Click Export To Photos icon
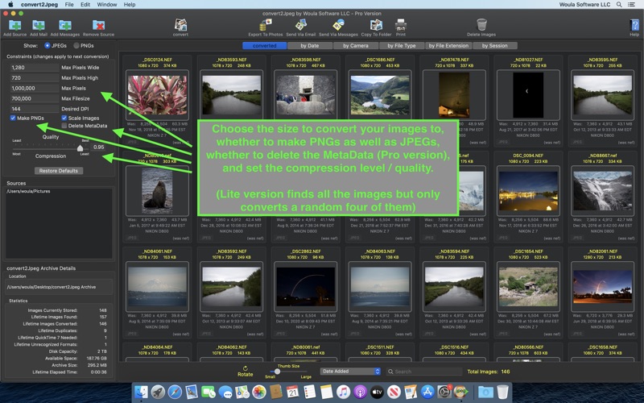 click(x=266, y=25)
